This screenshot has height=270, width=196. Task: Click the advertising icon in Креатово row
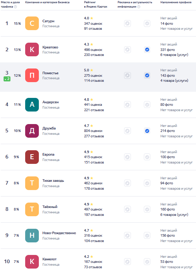pos(127,49)
